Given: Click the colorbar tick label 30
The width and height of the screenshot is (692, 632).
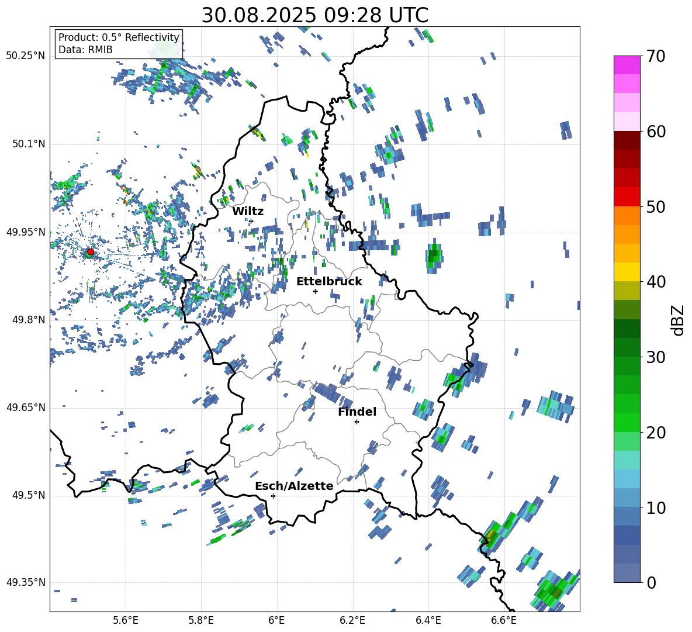Looking at the screenshot, I should 656,357.
